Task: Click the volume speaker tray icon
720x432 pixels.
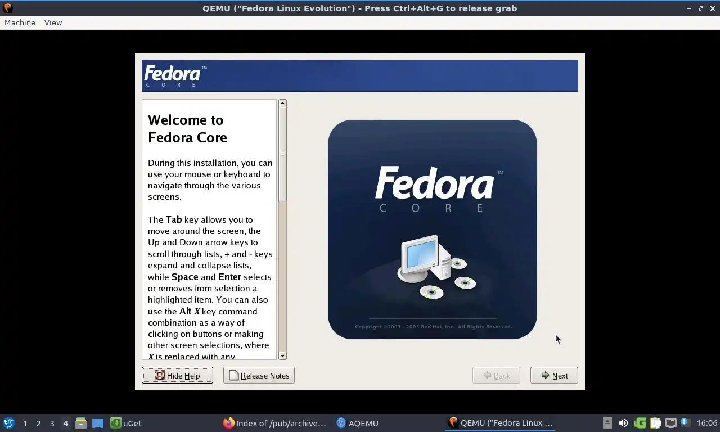Action: click(623, 423)
